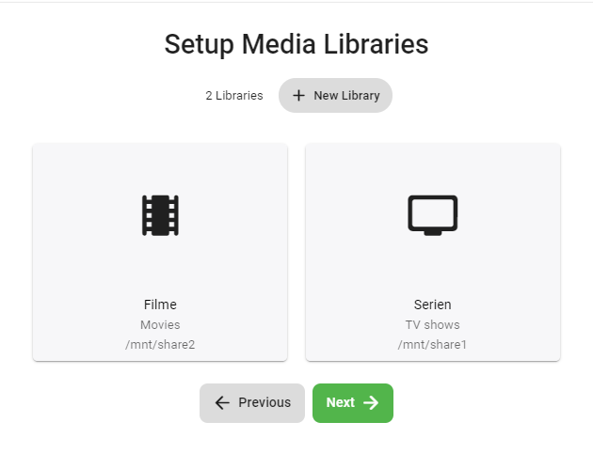593x469 pixels.
Task: Open the Filme library card
Action: [x=160, y=252]
